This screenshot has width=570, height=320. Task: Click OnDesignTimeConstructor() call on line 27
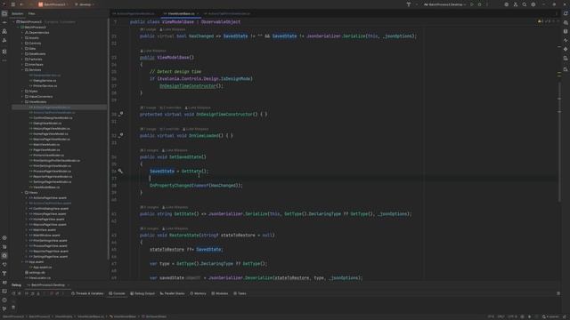(191, 86)
